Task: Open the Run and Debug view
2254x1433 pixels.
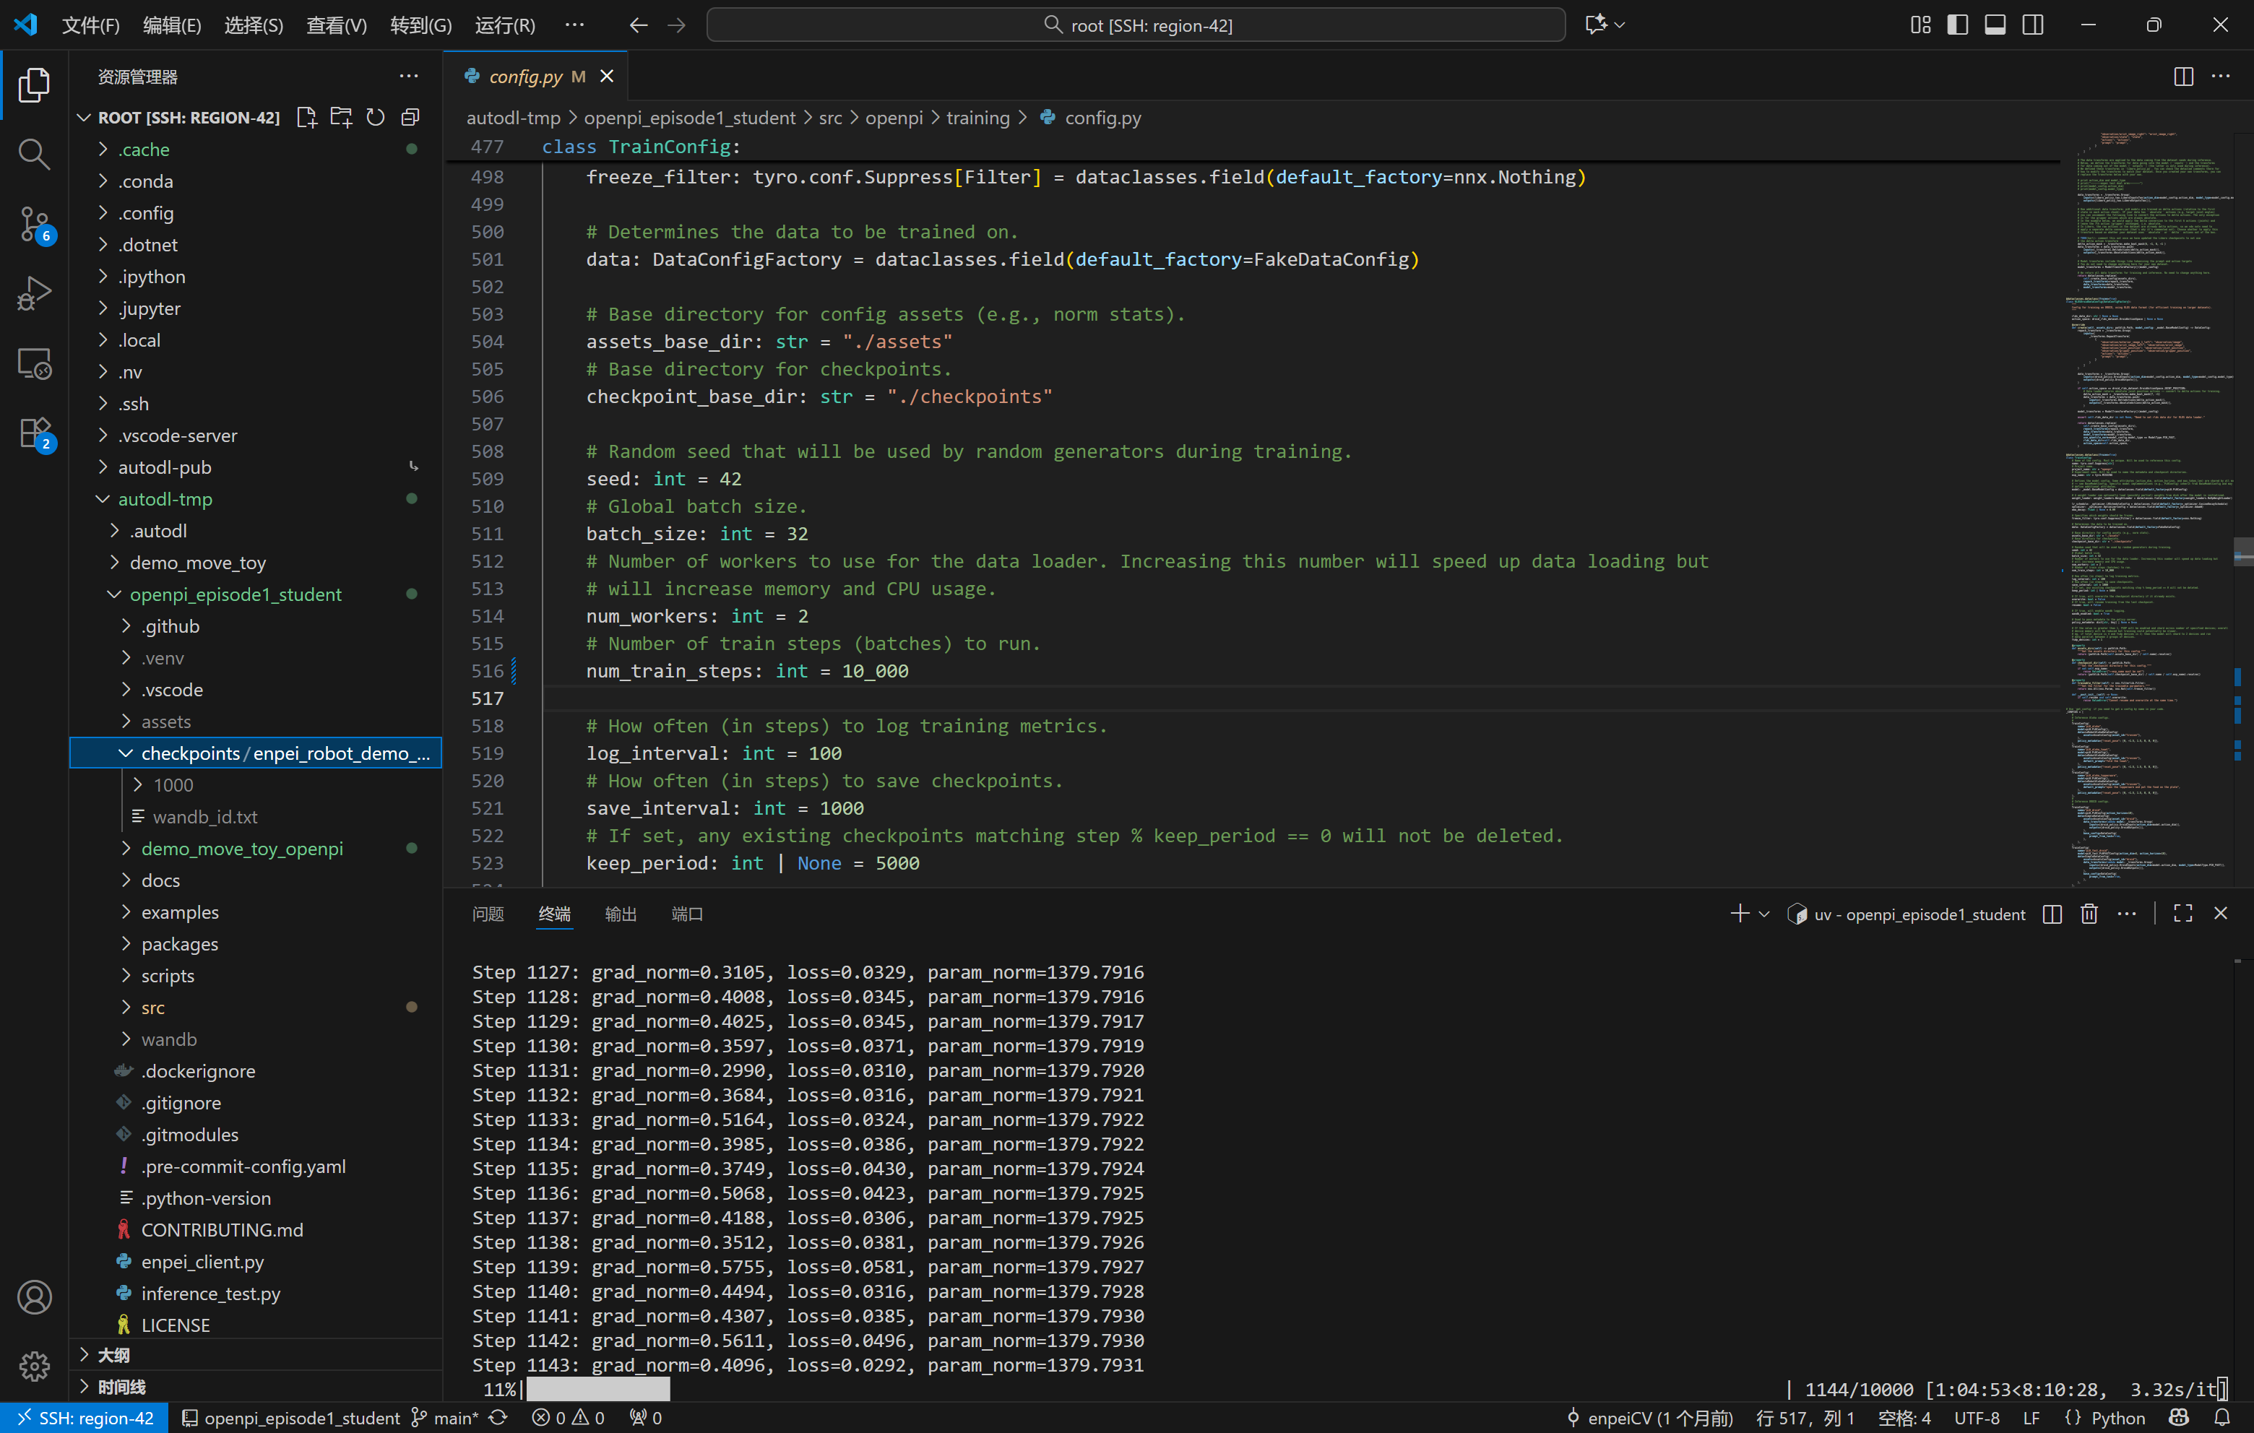Action: coord(35,294)
